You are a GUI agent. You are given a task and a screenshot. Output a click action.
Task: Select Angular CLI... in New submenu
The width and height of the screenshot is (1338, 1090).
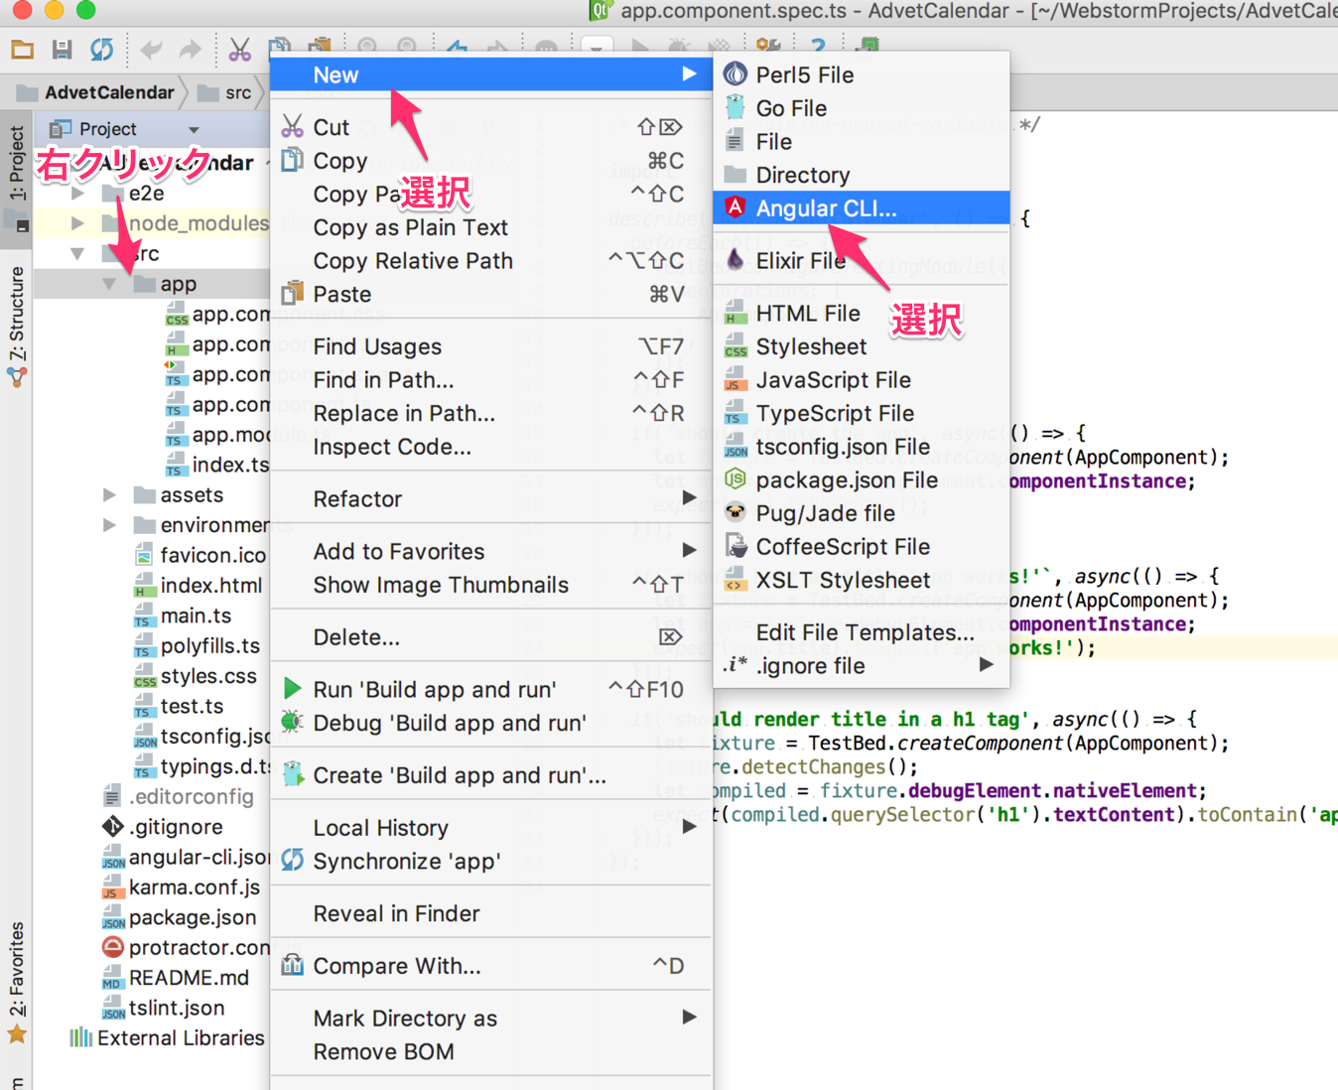[x=862, y=208]
